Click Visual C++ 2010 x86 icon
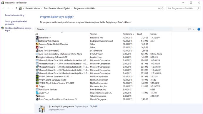The height and width of the screenshot is (114, 203). coord(37,64)
